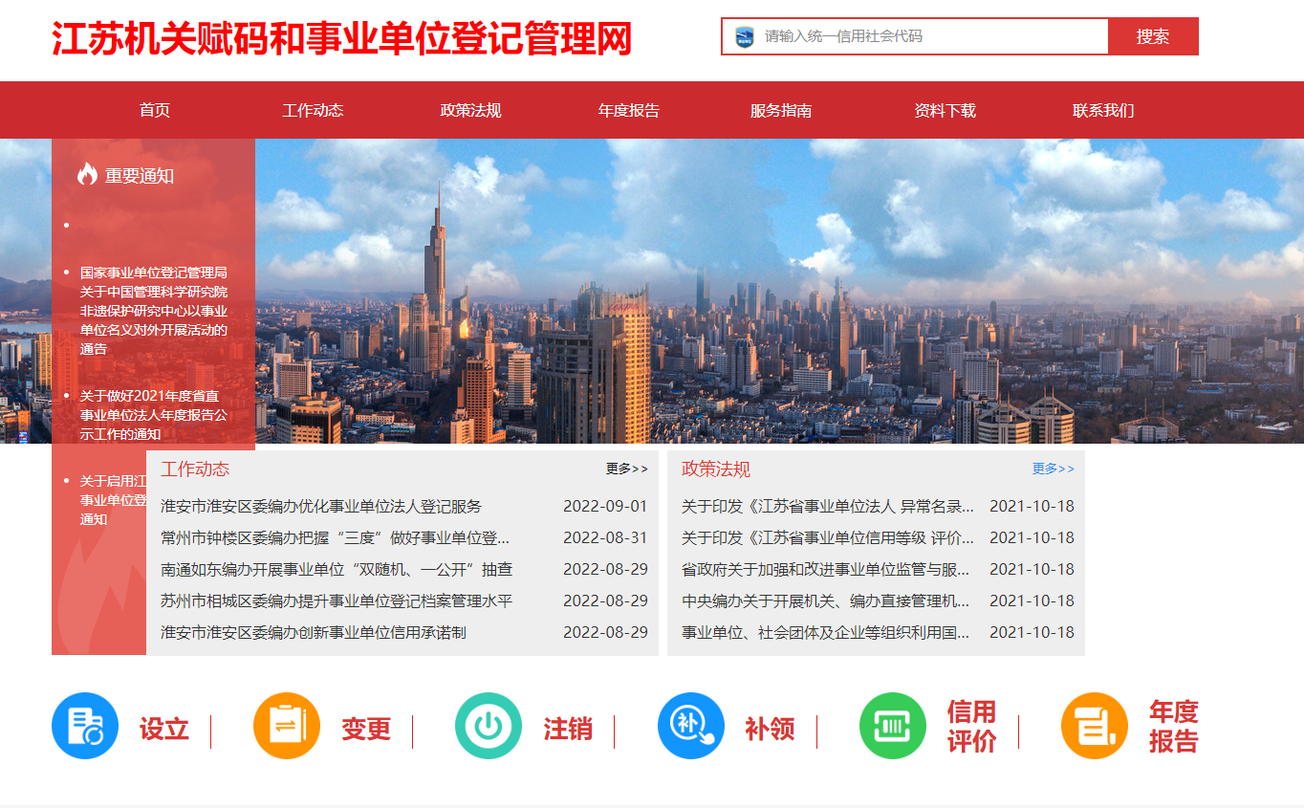
Task: Click the orange 变更 clipboard icon
Action: click(x=287, y=726)
